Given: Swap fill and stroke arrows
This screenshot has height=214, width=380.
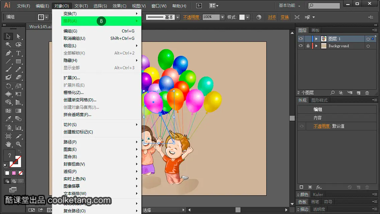Looking at the screenshot, I should pyautogui.click(x=20, y=151).
